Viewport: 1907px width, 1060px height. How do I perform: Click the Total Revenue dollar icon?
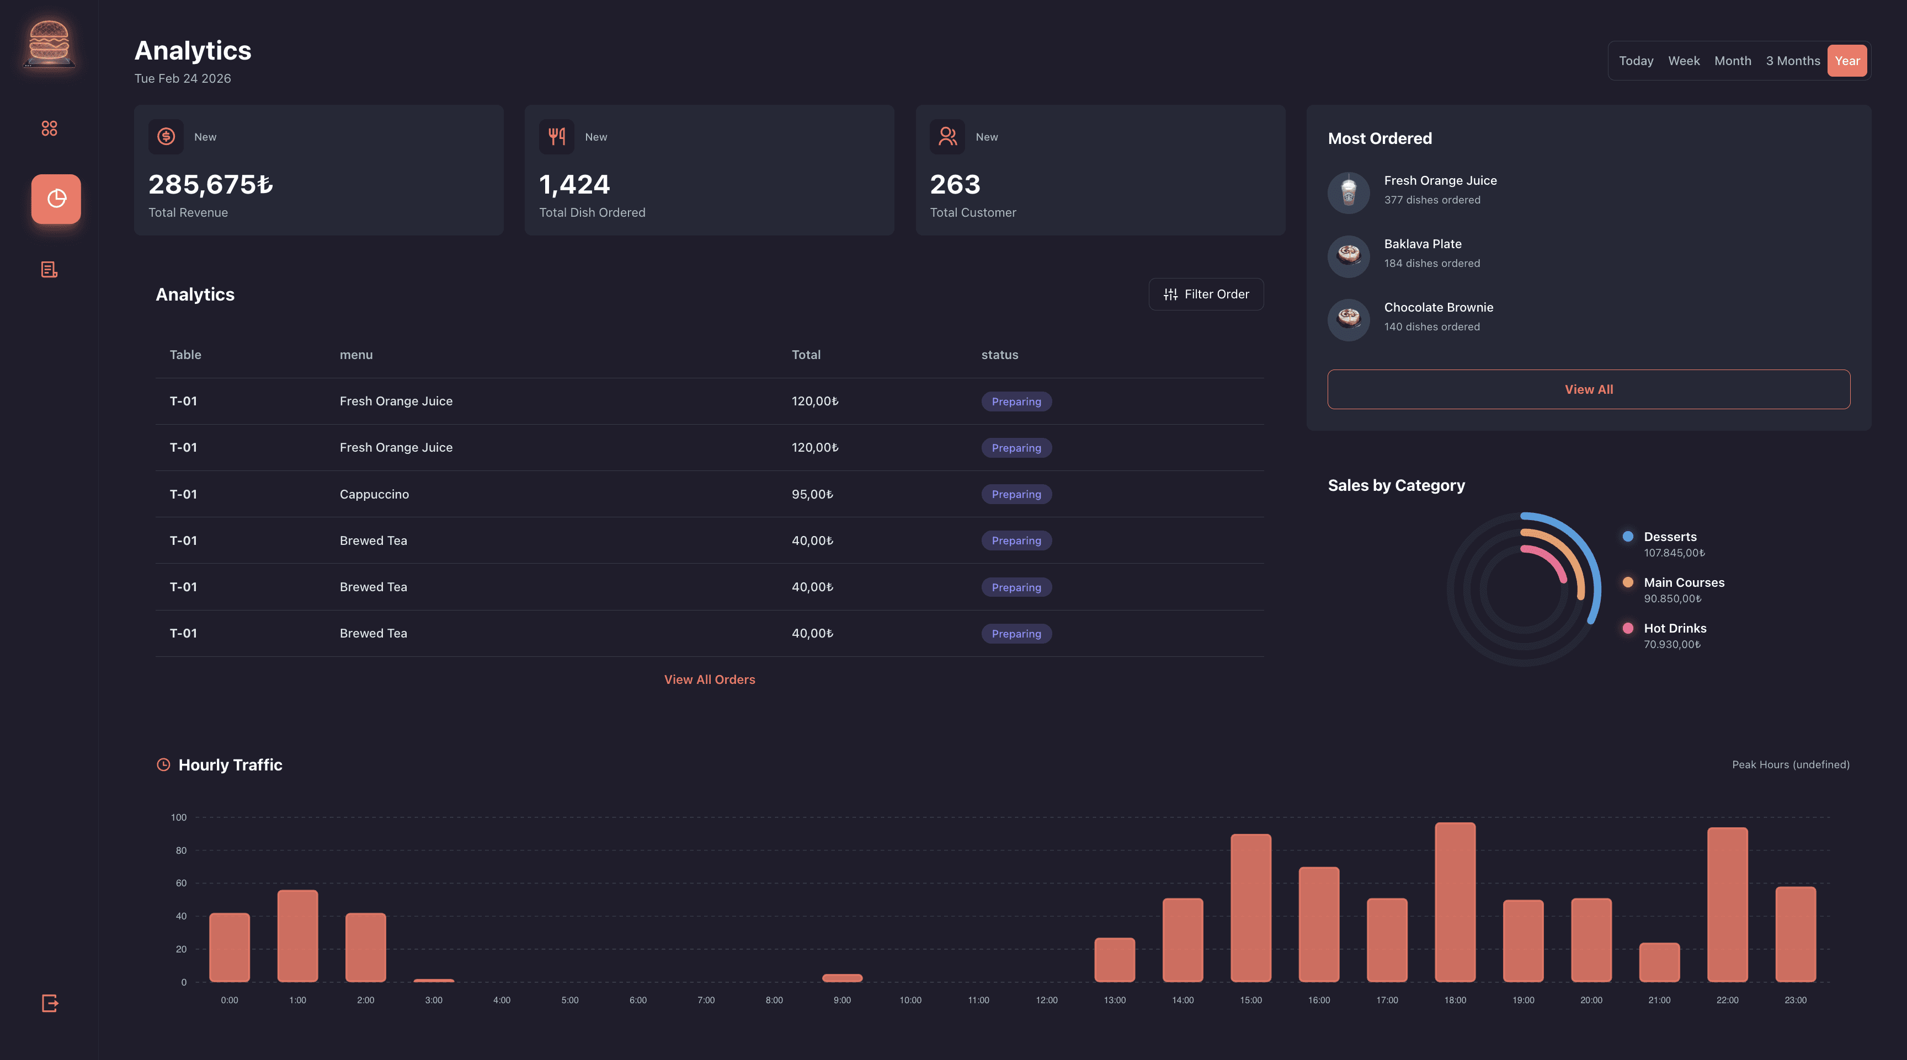(x=166, y=137)
